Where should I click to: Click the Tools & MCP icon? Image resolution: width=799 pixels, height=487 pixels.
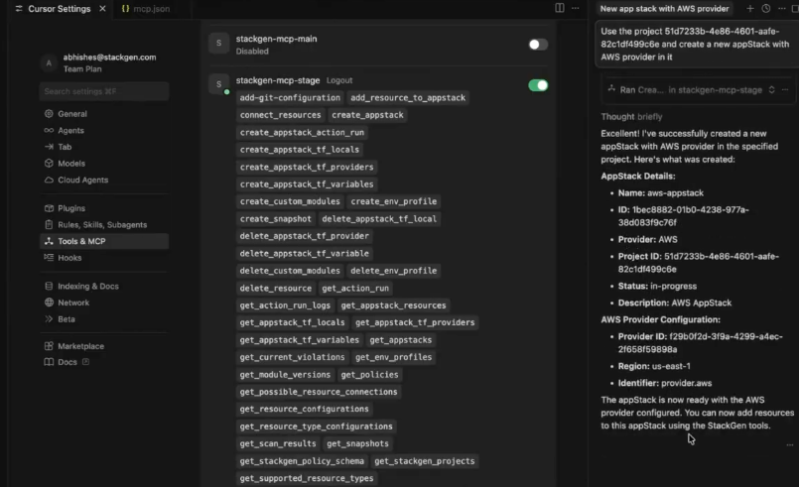click(x=49, y=241)
